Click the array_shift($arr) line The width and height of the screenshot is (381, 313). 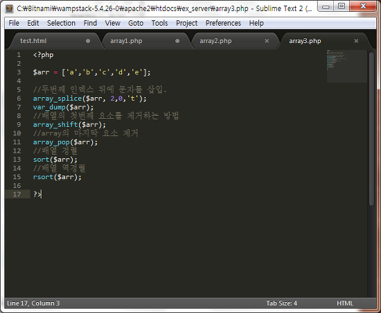(x=69, y=125)
